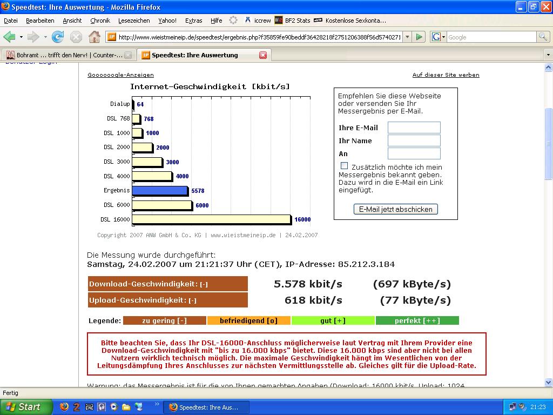Click the 'Ihre E-Mail' input field

414,128
